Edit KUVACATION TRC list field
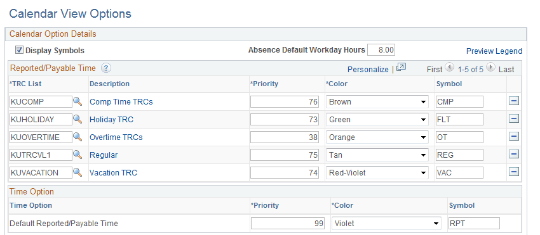Viewport: 540px width, 235px height. (x=41, y=173)
